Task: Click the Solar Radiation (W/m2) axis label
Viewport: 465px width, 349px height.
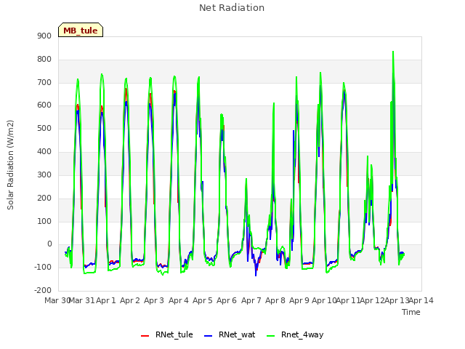Action: (10, 165)
